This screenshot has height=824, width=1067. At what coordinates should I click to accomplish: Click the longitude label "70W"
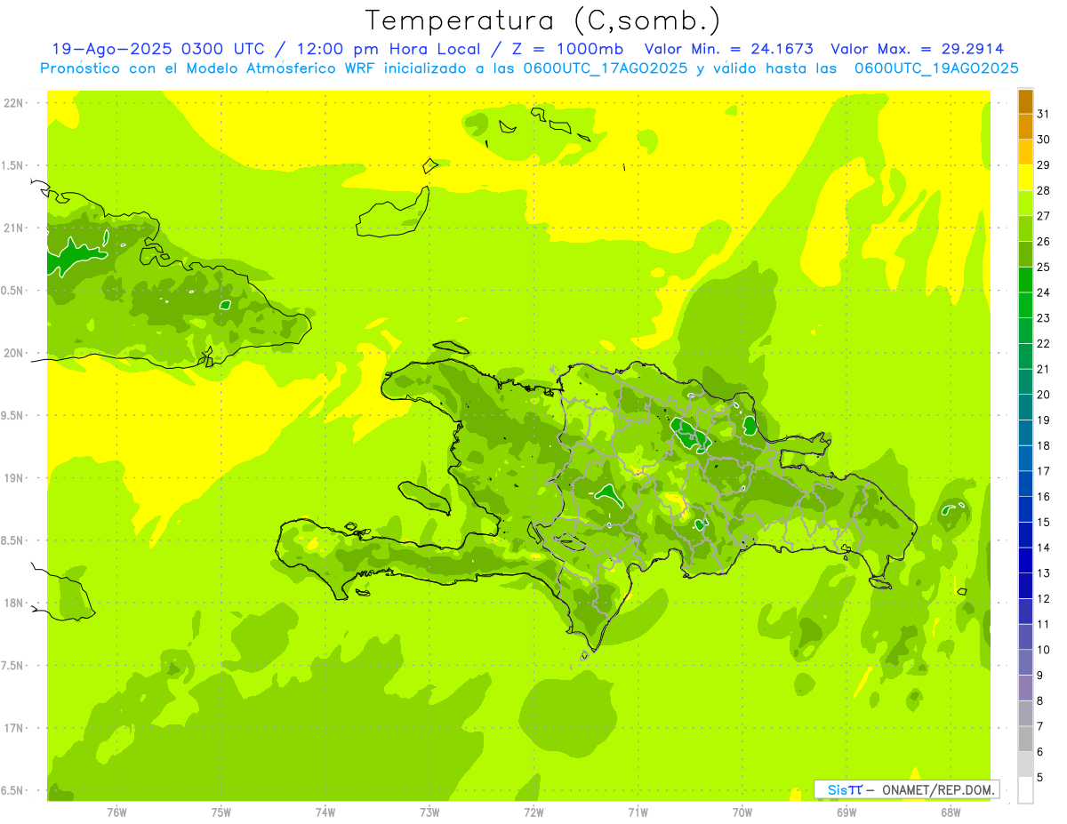click(x=742, y=812)
